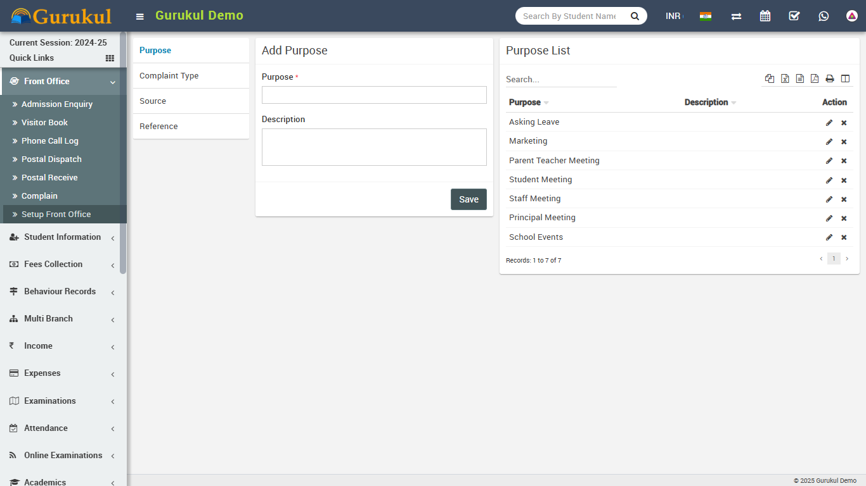The image size is (866, 486).
Task: Click the task checklist icon in header
Action: click(x=794, y=16)
